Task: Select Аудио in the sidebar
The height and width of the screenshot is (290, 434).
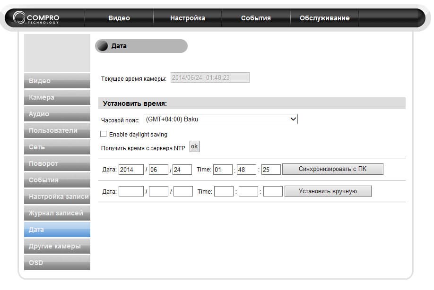Action: pos(57,114)
